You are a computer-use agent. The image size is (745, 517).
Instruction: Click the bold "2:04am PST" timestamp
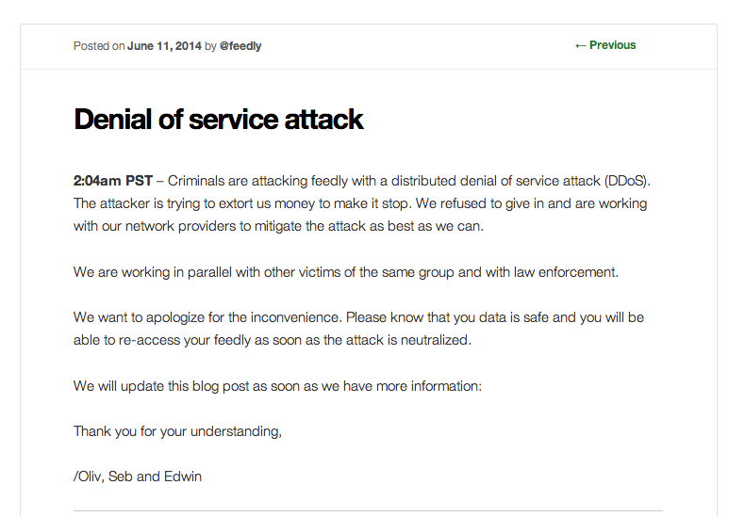(113, 181)
